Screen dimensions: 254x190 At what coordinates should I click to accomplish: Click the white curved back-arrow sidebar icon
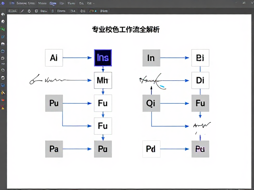point(3,14)
